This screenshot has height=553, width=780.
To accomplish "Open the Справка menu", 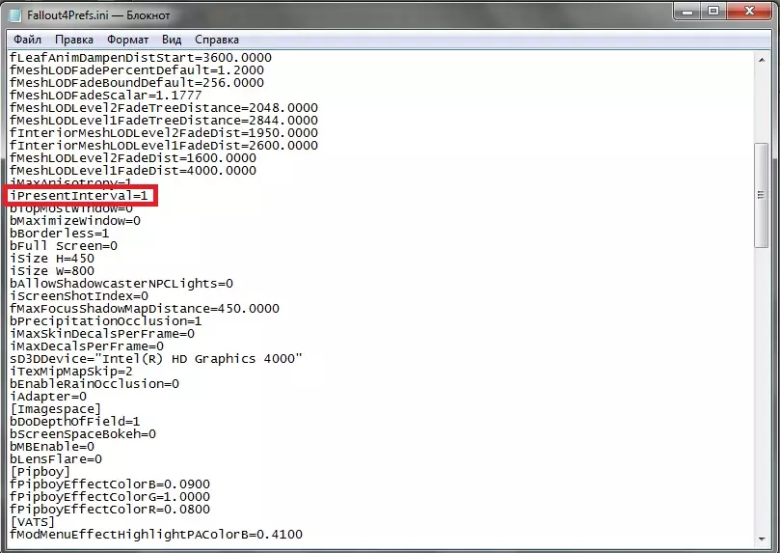I will click(217, 40).
